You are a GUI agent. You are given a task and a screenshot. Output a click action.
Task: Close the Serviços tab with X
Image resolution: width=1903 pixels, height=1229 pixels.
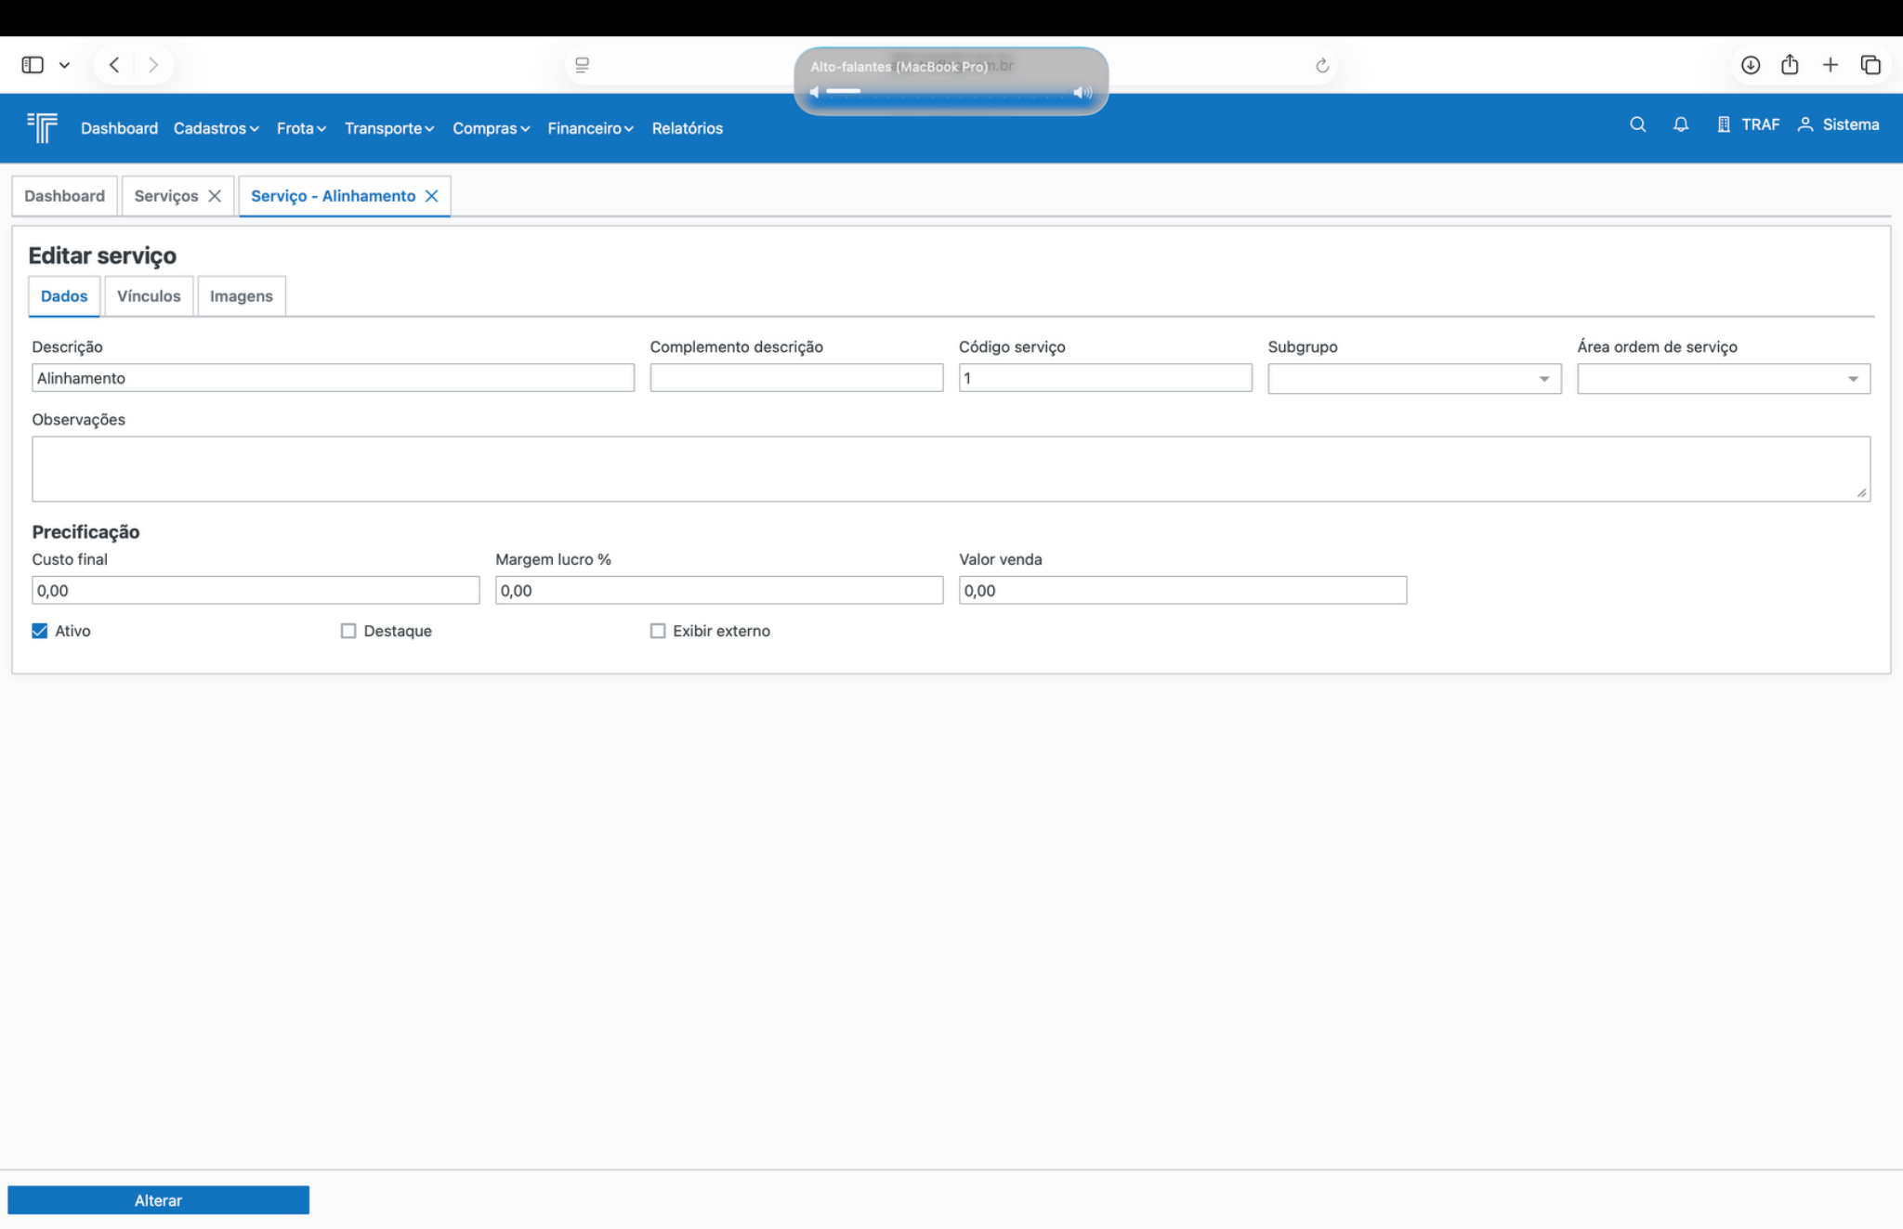tap(215, 196)
